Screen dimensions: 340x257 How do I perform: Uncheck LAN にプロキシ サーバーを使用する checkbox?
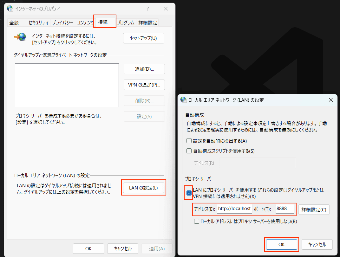[189, 193]
